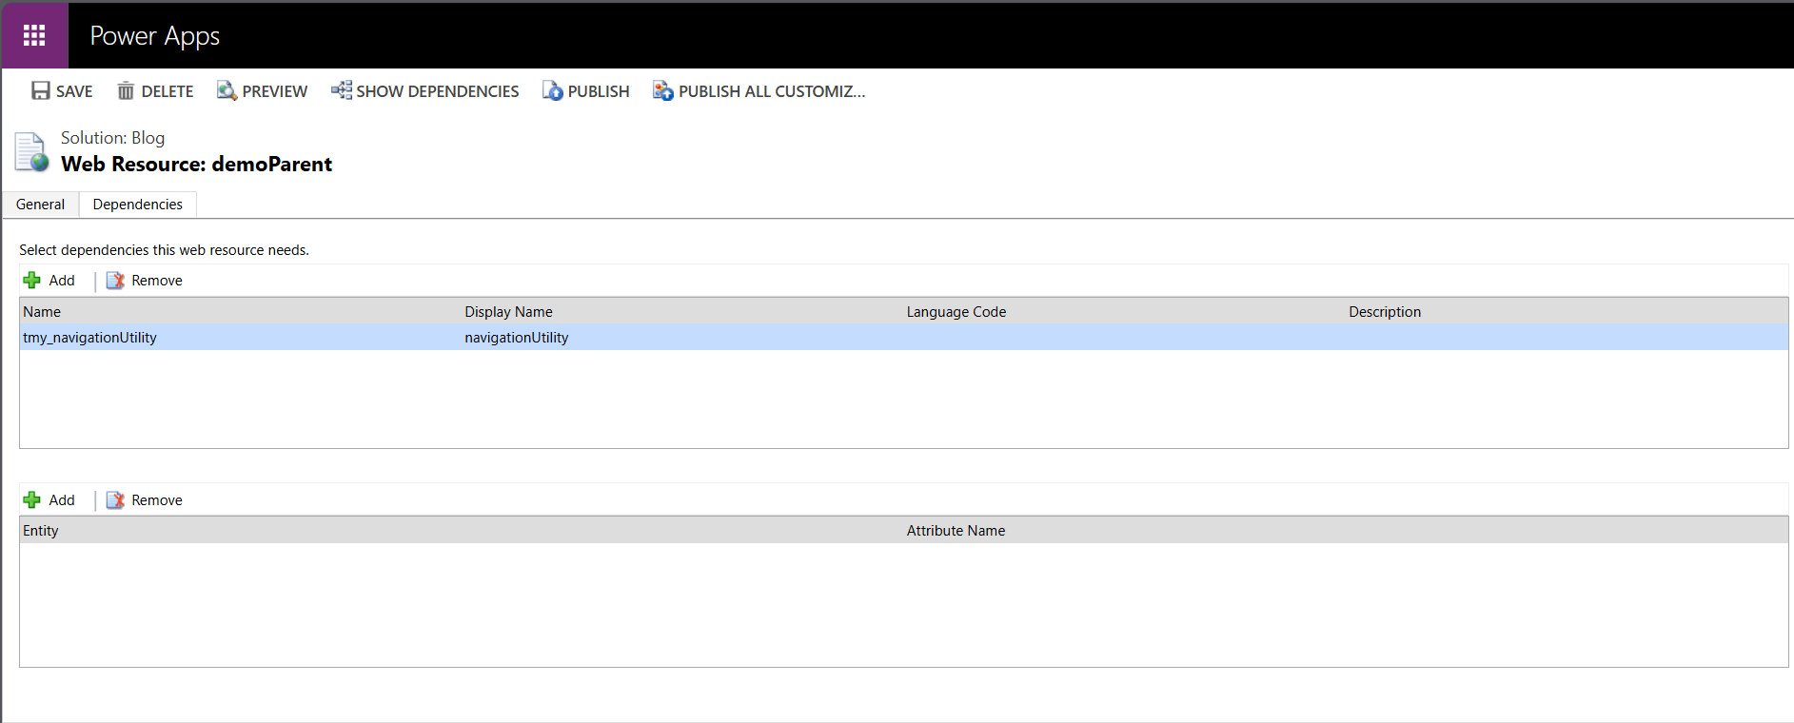Open the Power Apps app launcher waffle

[x=34, y=35]
